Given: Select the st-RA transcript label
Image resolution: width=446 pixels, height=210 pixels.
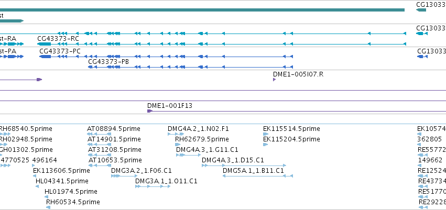Looking at the screenshot, I should tap(8, 39).
